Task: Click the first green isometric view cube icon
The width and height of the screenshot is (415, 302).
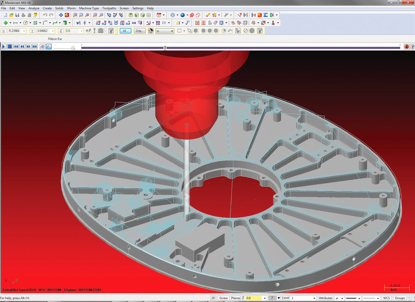Action: point(131,15)
